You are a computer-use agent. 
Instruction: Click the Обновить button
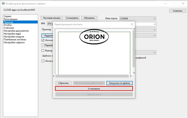(x=89, y=18)
